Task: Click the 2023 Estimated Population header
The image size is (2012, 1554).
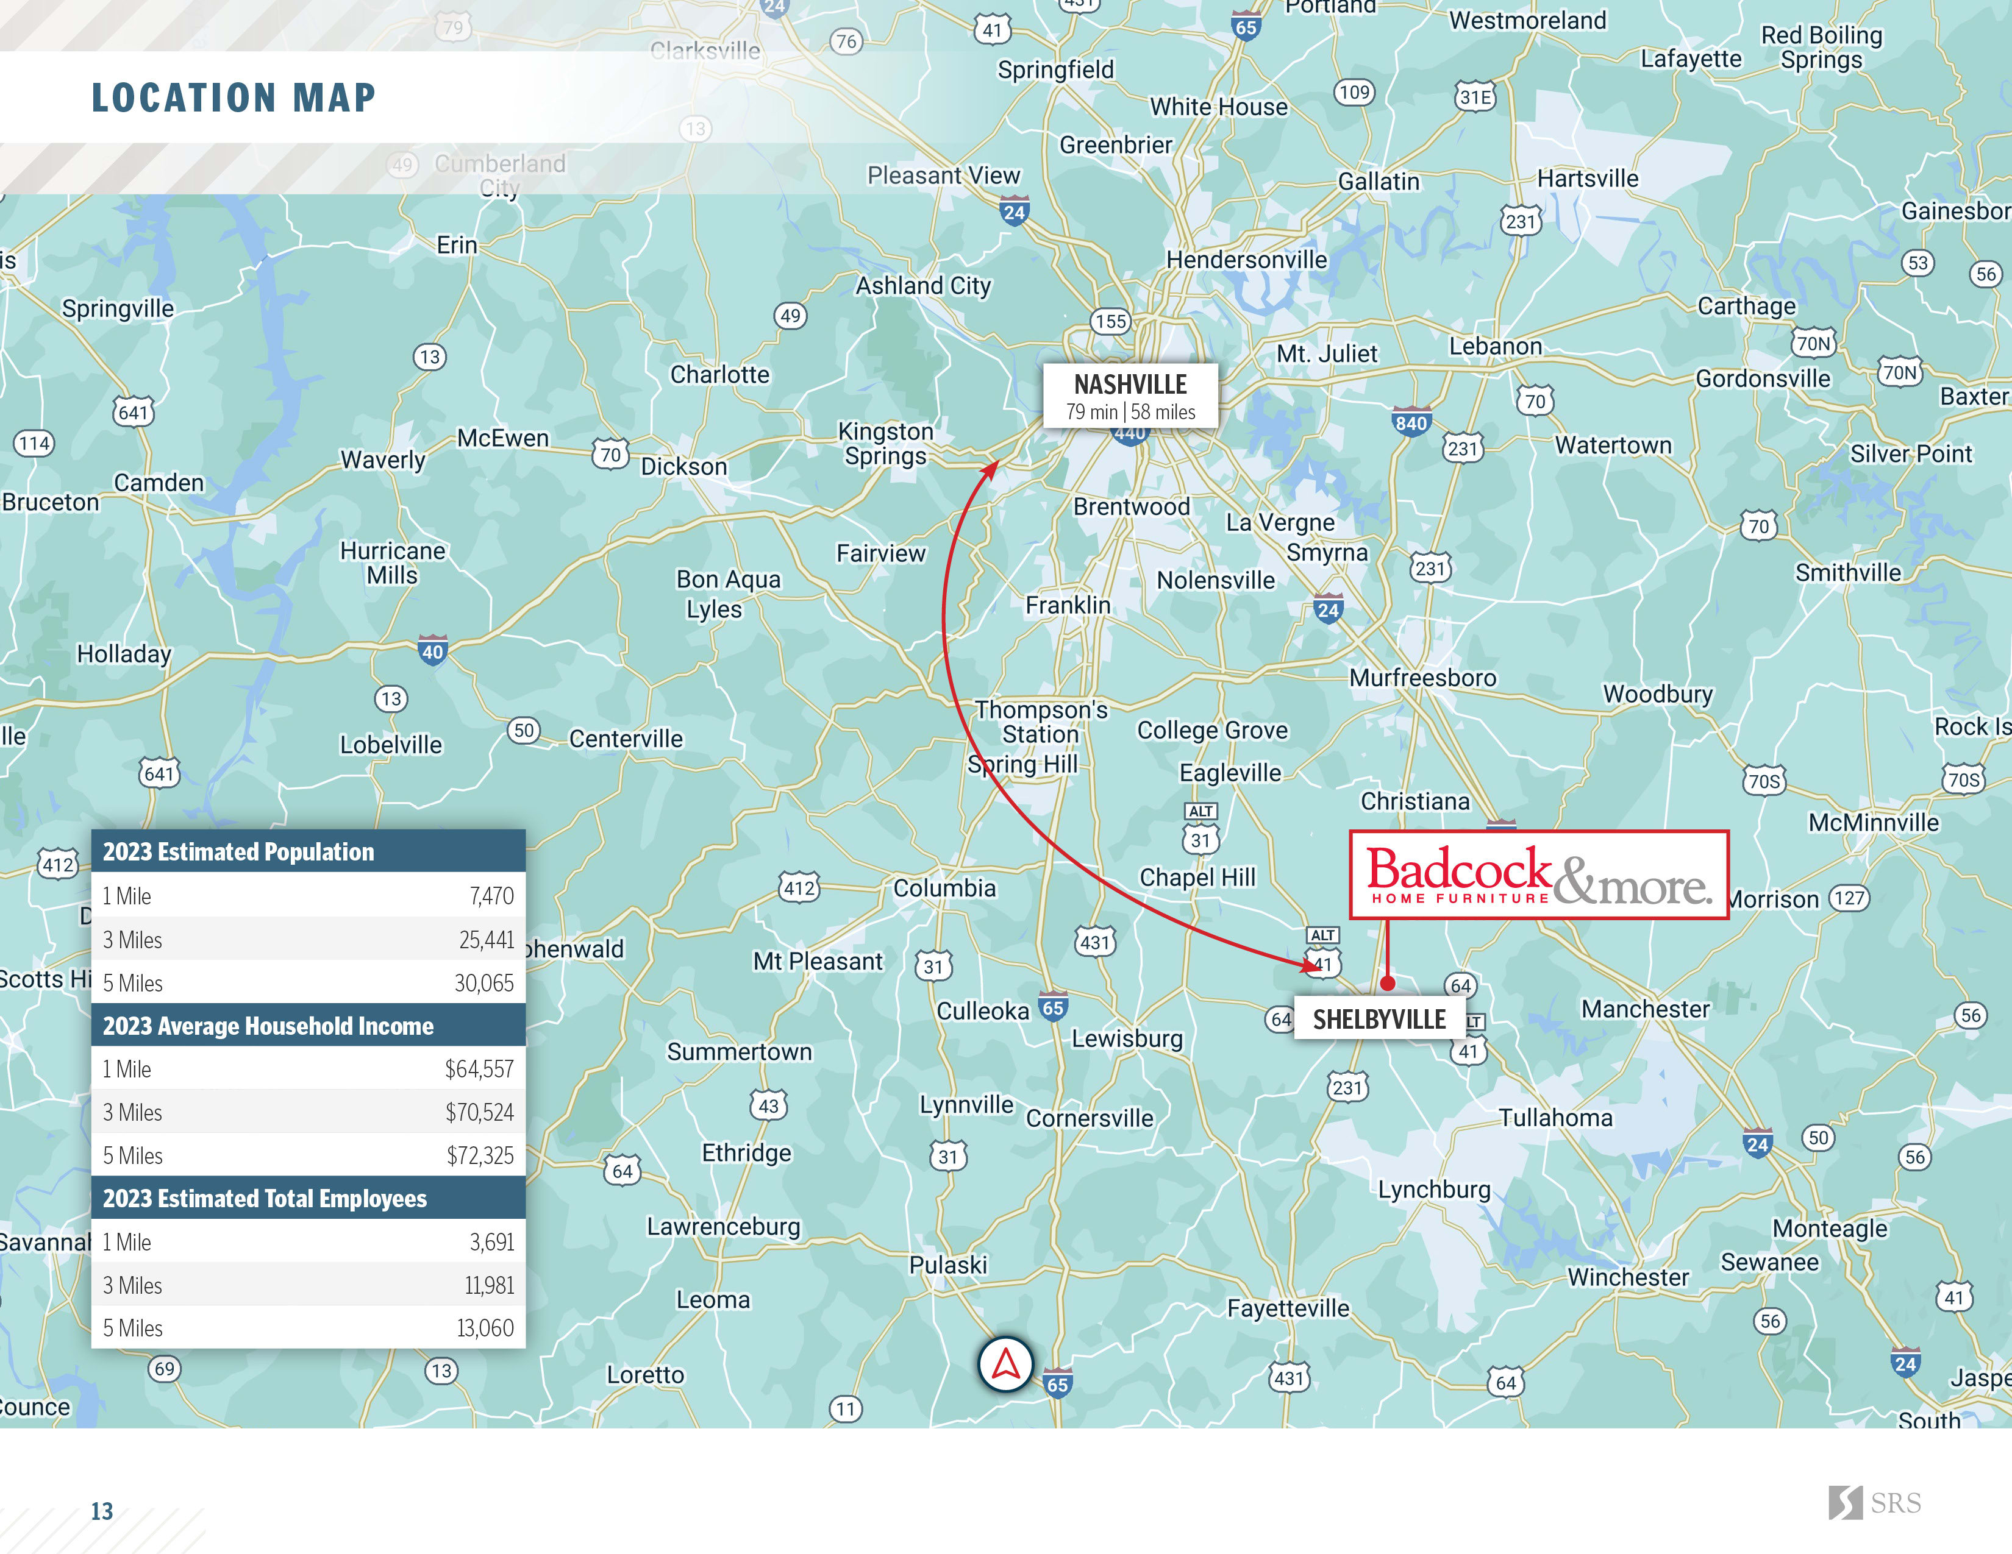Action: pos(309,851)
